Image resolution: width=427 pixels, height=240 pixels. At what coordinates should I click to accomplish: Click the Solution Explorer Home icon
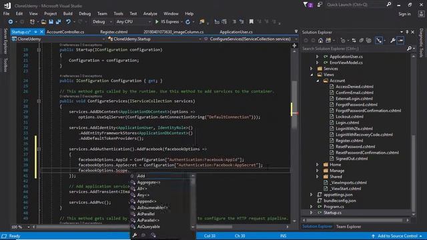click(320, 41)
